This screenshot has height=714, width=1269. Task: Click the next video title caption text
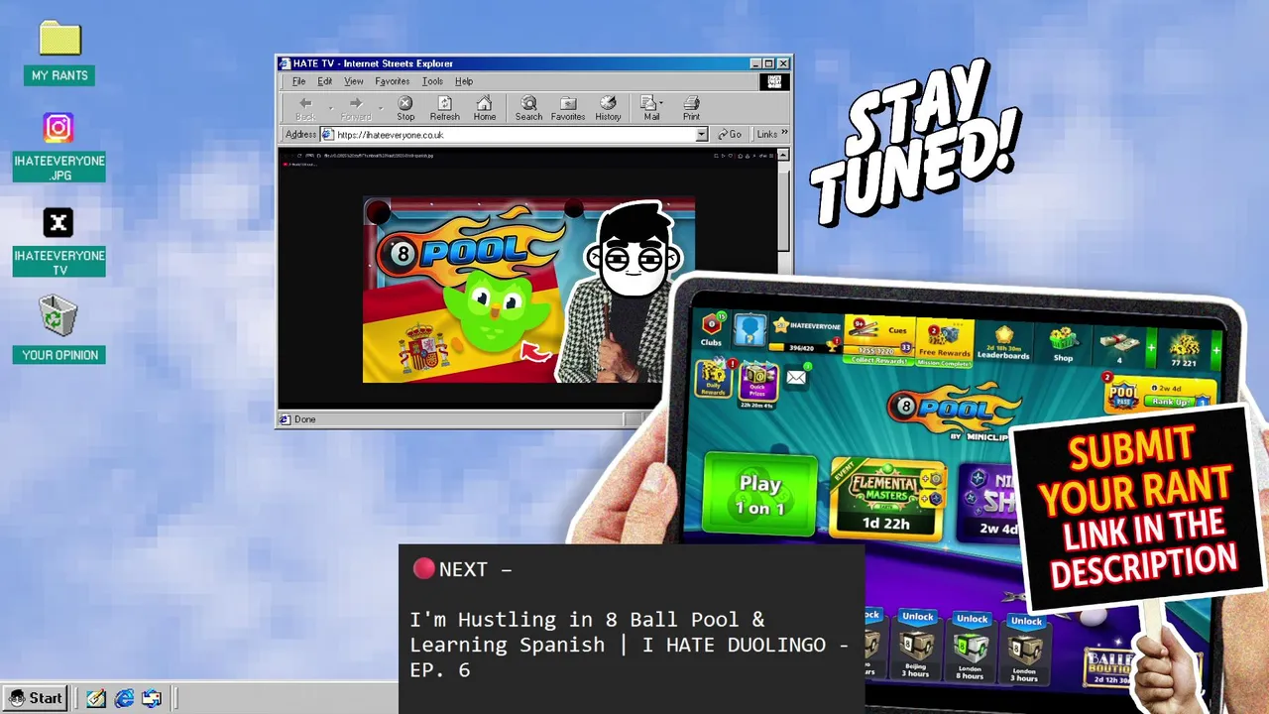(x=629, y=645)
